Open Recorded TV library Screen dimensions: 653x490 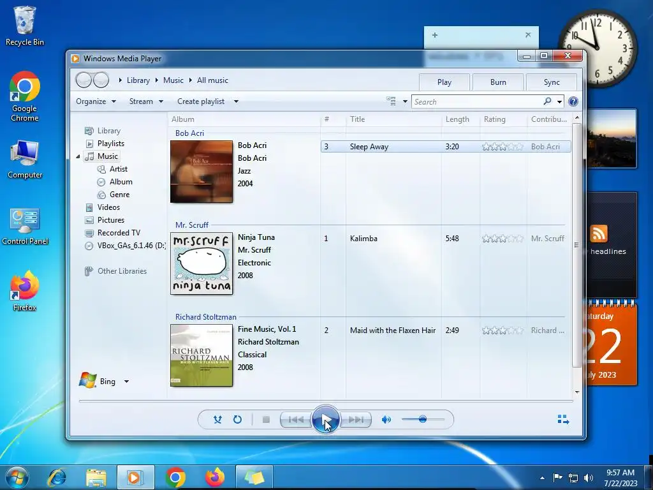point(118,233)
